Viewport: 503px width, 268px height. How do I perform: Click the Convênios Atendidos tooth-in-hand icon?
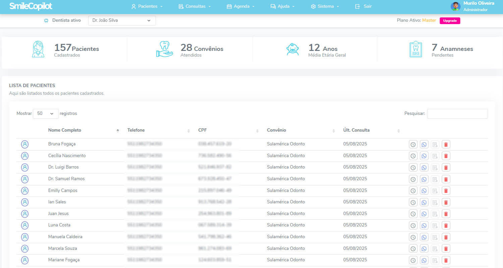click(x=164, y=49)
